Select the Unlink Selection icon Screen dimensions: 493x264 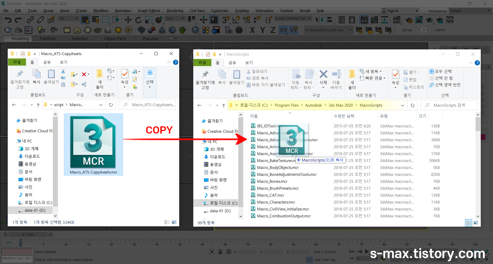point(41,20)
